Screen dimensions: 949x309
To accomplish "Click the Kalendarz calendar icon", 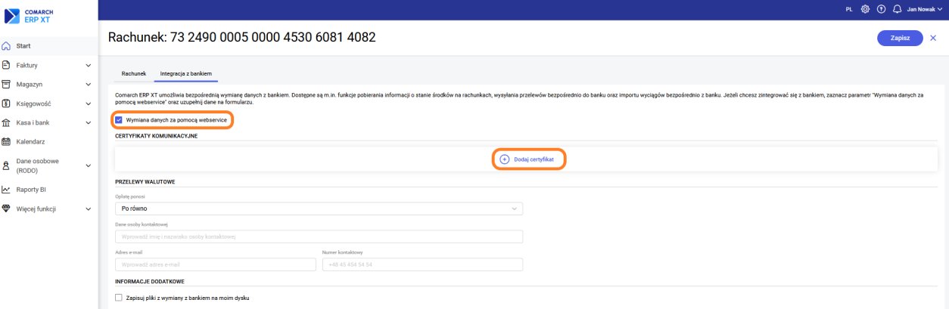I will [7, 141].
